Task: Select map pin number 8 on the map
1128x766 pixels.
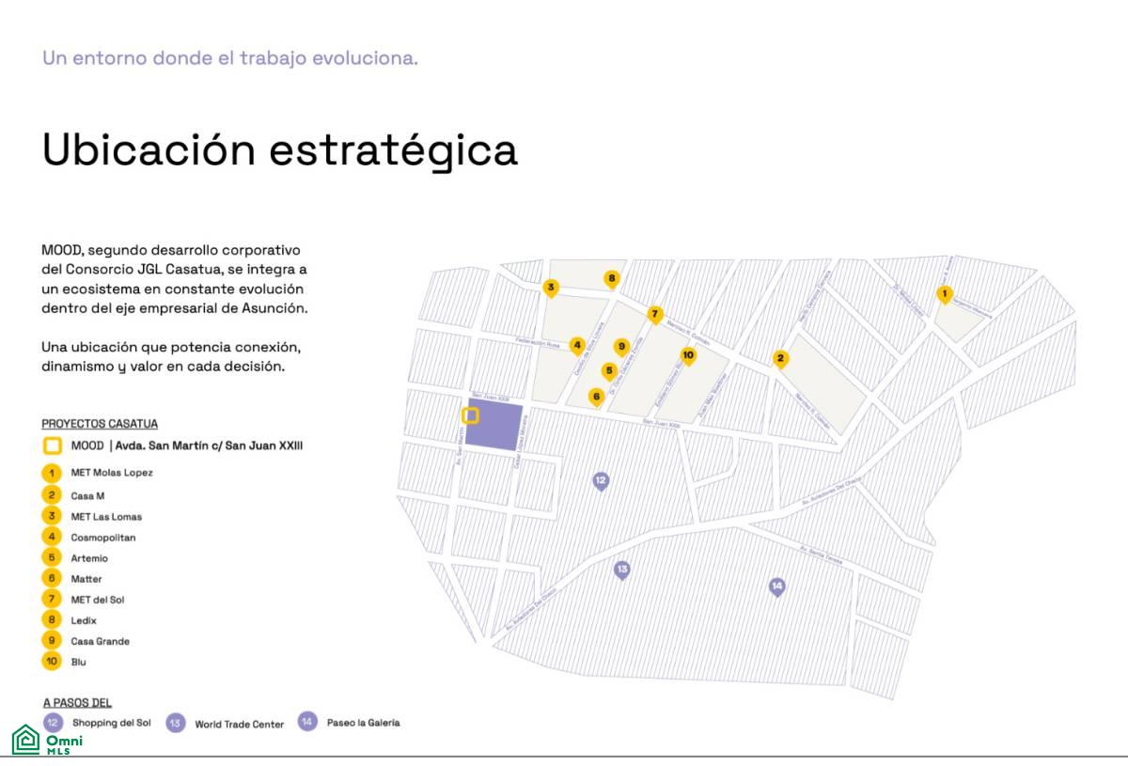Action: (612, 279)
